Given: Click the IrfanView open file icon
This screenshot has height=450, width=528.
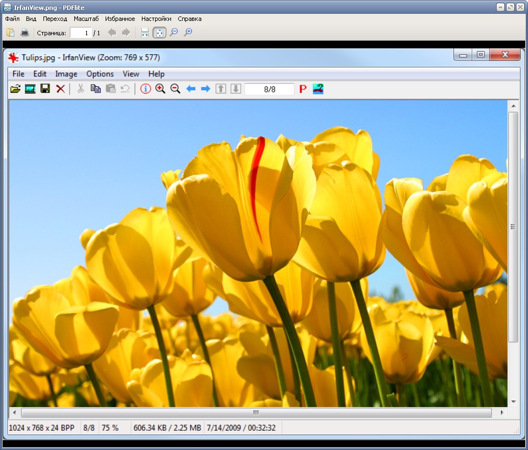Looking at the screenshot, I should (15, 89).
